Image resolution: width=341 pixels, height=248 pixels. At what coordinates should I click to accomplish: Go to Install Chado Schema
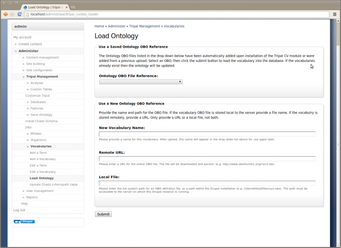[x=41, y=121]
